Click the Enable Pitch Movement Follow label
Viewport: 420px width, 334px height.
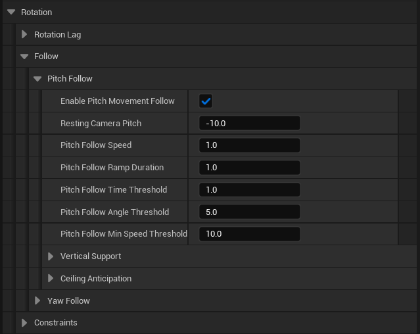117,101
